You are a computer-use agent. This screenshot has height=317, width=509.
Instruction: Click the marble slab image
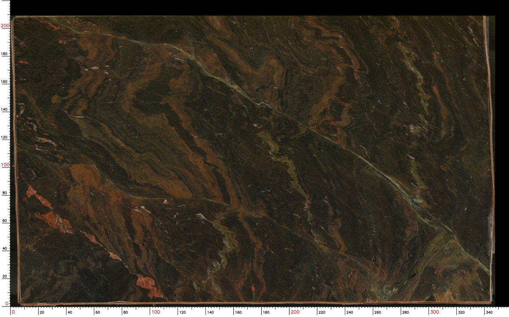pyautogui.click(x=253, y=160)
